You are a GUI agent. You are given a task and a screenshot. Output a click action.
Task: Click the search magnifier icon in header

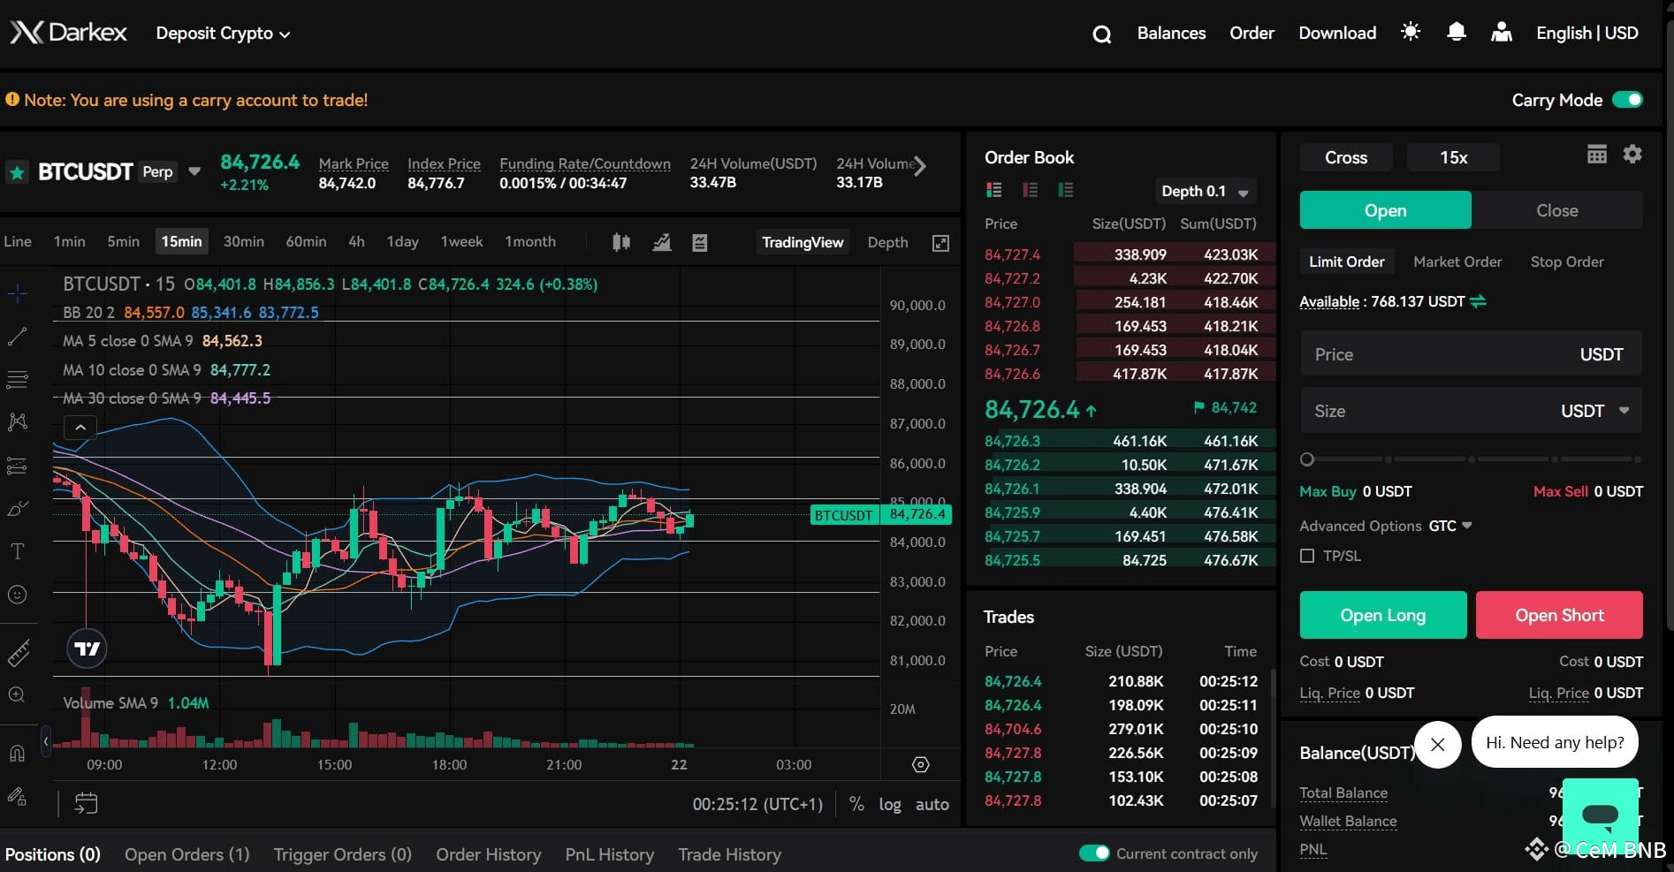tap(1101, 34)
